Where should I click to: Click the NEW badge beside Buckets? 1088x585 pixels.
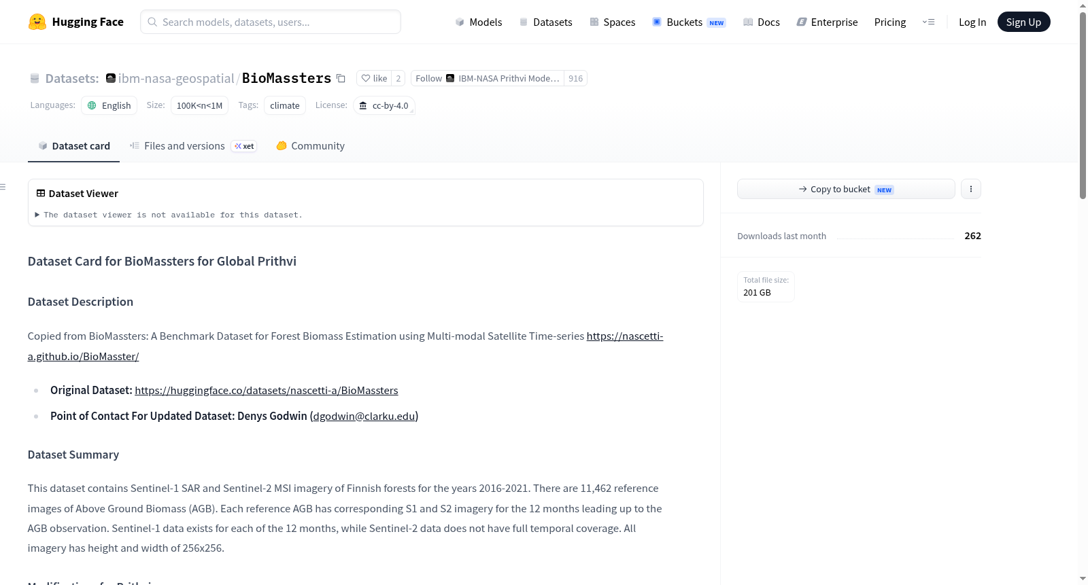pyautogui.click(x=717, y=22)
